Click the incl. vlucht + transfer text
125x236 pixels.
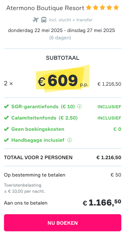pyautogui.click(x=71, y=20)
